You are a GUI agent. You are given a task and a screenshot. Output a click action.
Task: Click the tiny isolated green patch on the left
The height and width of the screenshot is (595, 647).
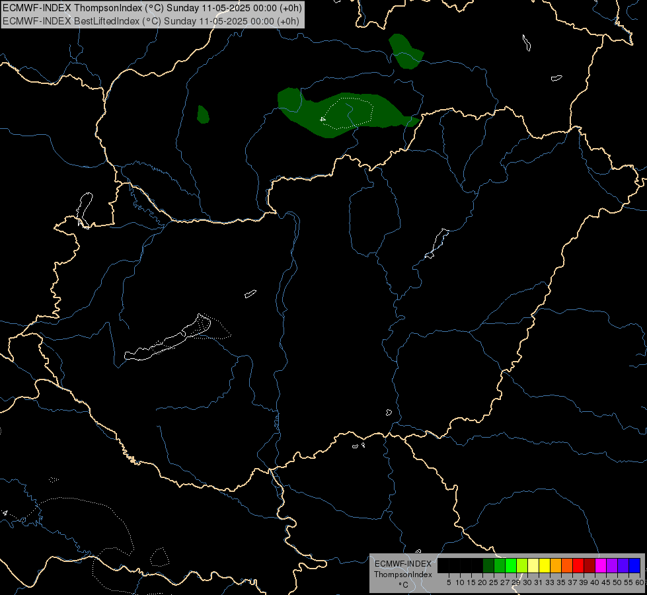click(x=203, y=114)
